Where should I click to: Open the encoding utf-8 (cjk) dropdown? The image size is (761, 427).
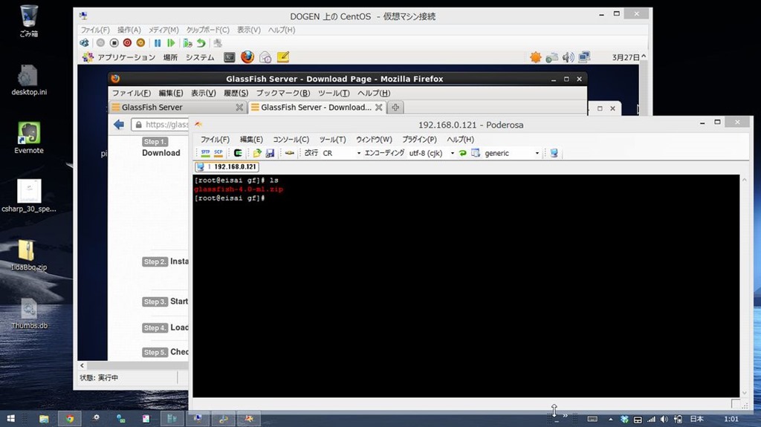452,153
